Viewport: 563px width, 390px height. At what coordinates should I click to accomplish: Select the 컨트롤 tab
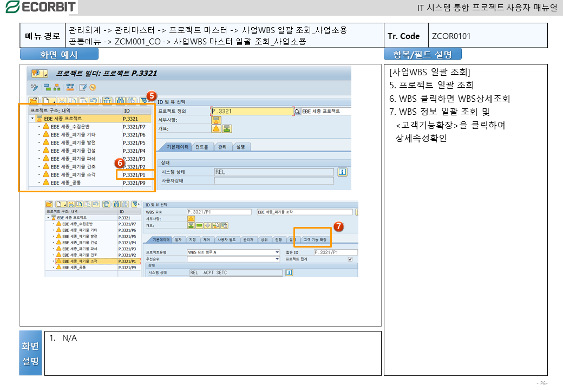point(202,147)
